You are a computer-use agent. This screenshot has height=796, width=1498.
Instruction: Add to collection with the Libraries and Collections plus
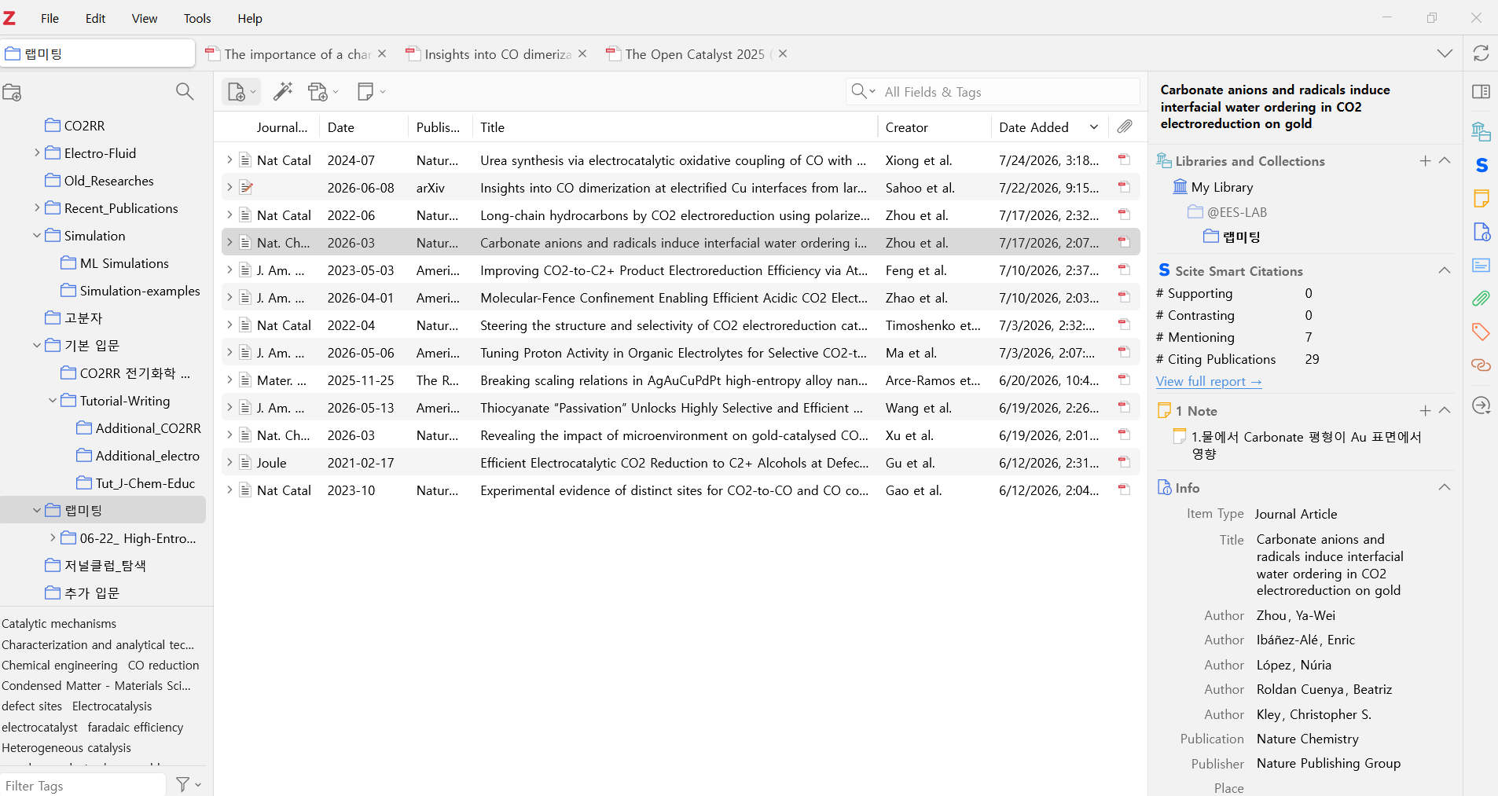(1425, 160)
